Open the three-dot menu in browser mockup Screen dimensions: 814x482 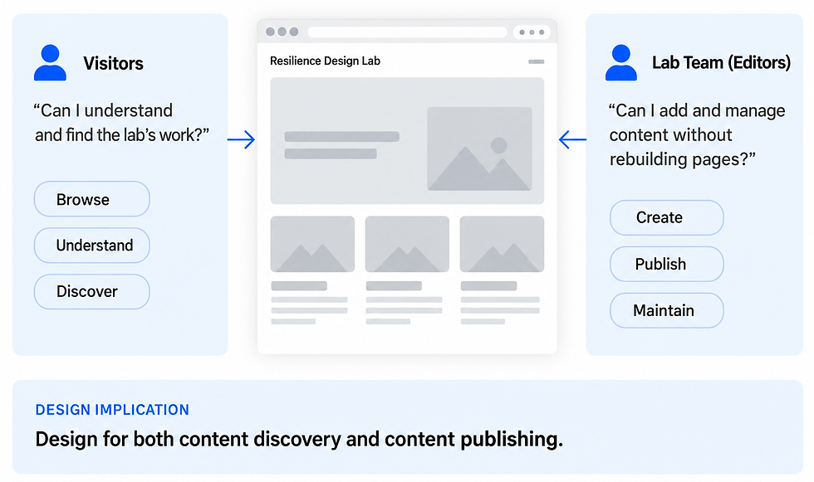[x=532, y=32]
